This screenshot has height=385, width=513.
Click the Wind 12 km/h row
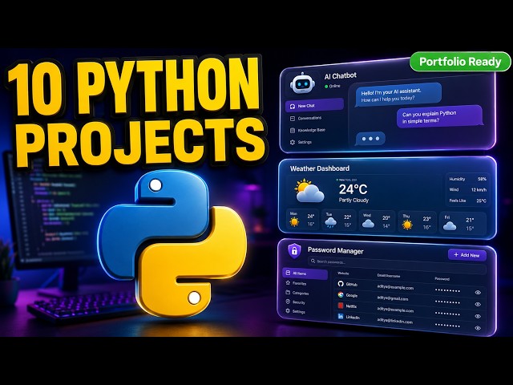468,189
